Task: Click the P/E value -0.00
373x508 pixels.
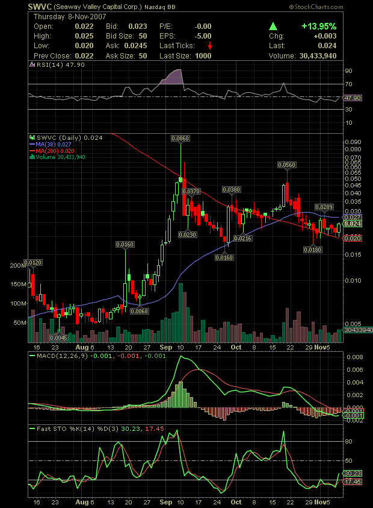Action: tap(203, 27)
